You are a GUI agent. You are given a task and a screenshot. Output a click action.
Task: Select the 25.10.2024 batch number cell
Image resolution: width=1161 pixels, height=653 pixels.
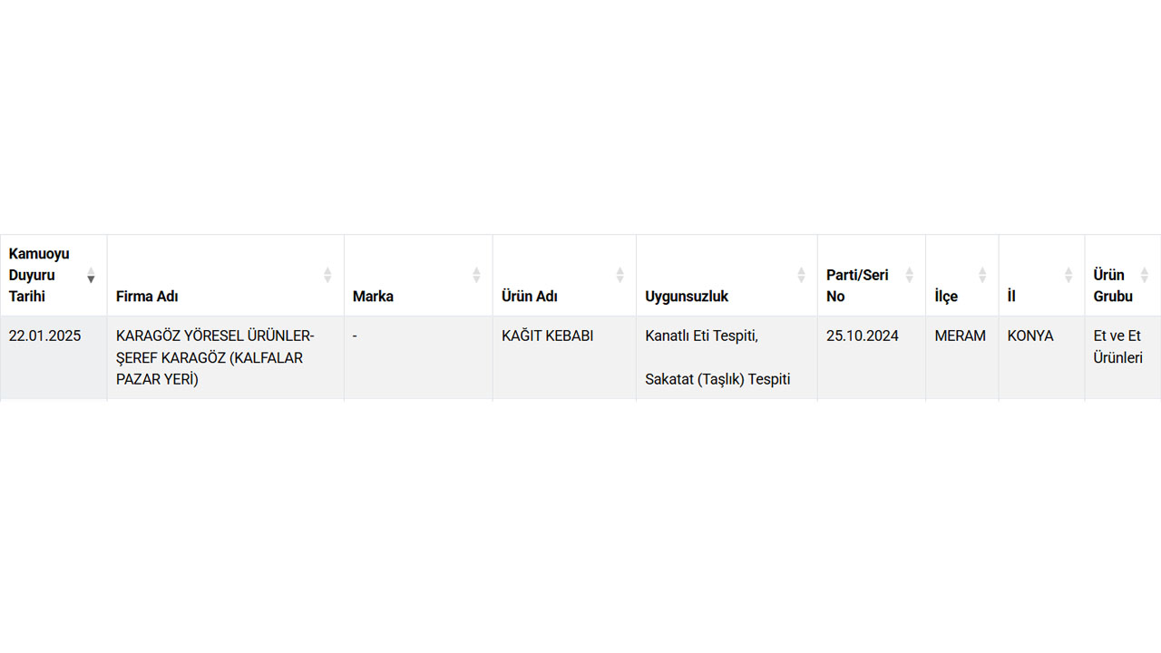coord(862,336)
